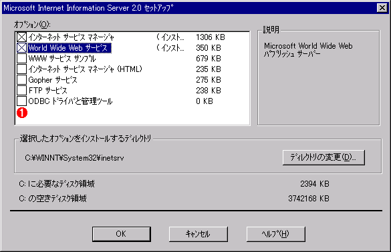Select ODBC ドライバと管理ツール row label
This screenshot has height=252, width=391.
70,101
